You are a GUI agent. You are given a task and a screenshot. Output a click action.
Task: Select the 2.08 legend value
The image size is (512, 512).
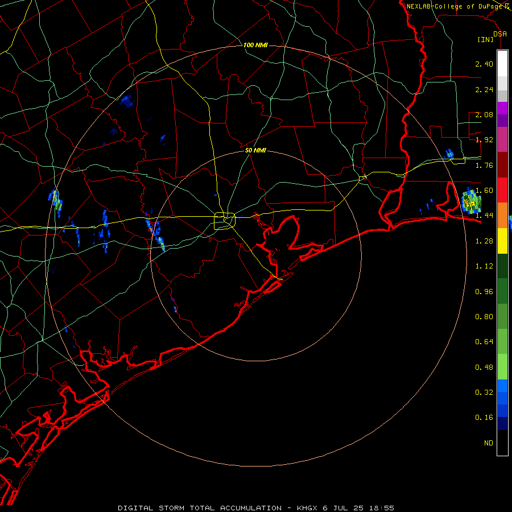point(484,114)
